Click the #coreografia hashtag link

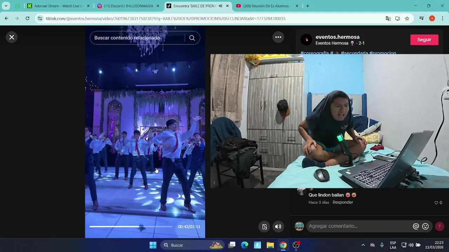pyautogui.click(x=315, y=53)
